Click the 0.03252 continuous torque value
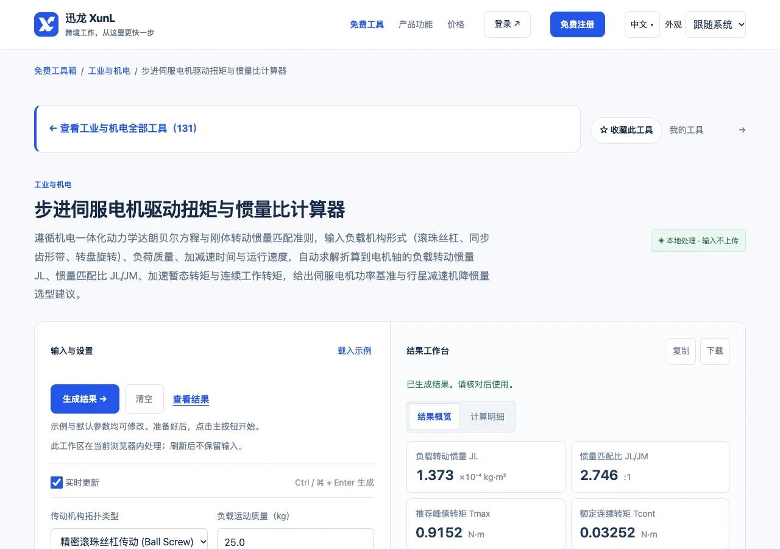The height and width of the screenshot is (549, 780). click(608, 533)
